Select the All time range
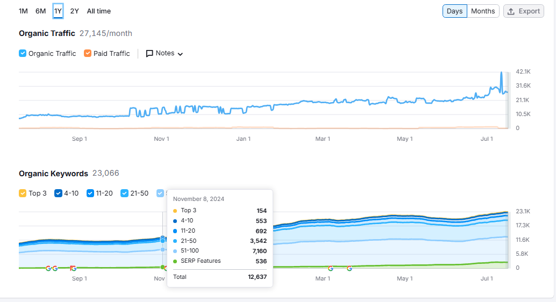Screen dimensions: 556x302 tap(99, 11)
